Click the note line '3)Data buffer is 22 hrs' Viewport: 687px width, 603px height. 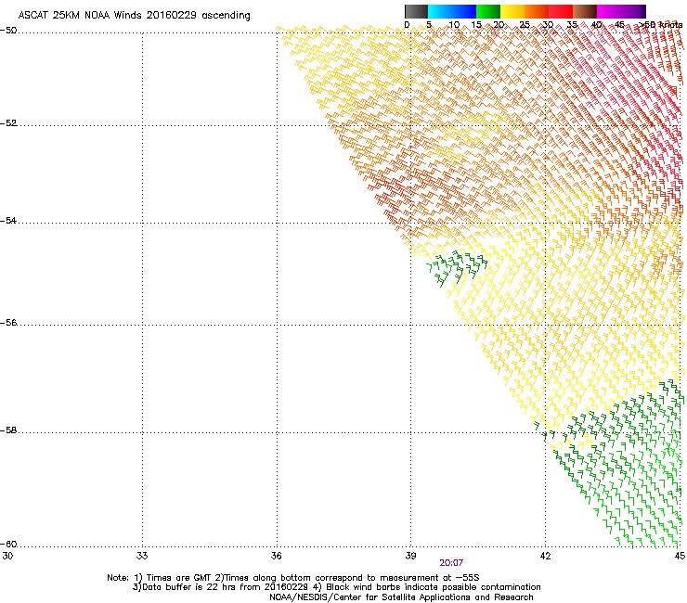pos(336,587)
